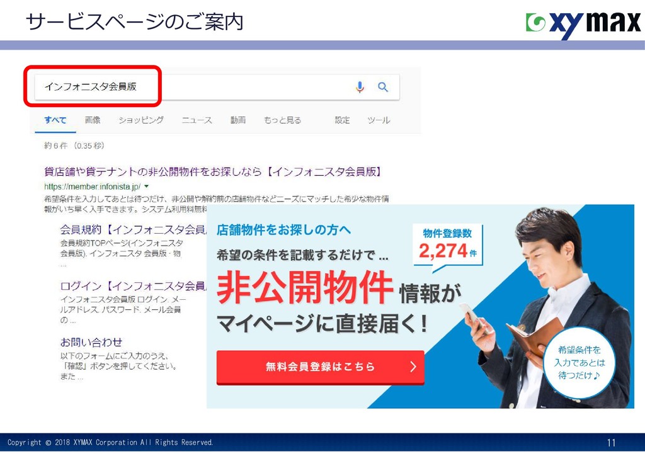Expand the もっと見る menu

click(283, 120)
